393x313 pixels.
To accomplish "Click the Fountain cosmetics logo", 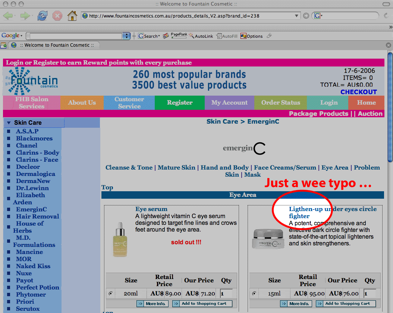I will click(32, 81).
